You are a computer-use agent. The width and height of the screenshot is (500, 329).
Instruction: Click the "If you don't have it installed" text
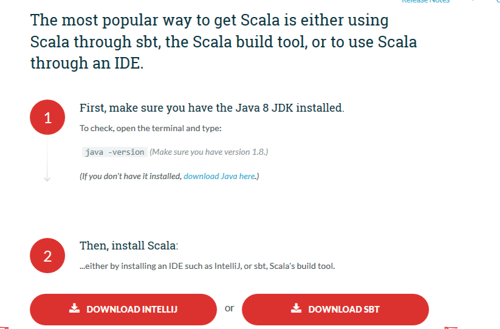[131, 176]
